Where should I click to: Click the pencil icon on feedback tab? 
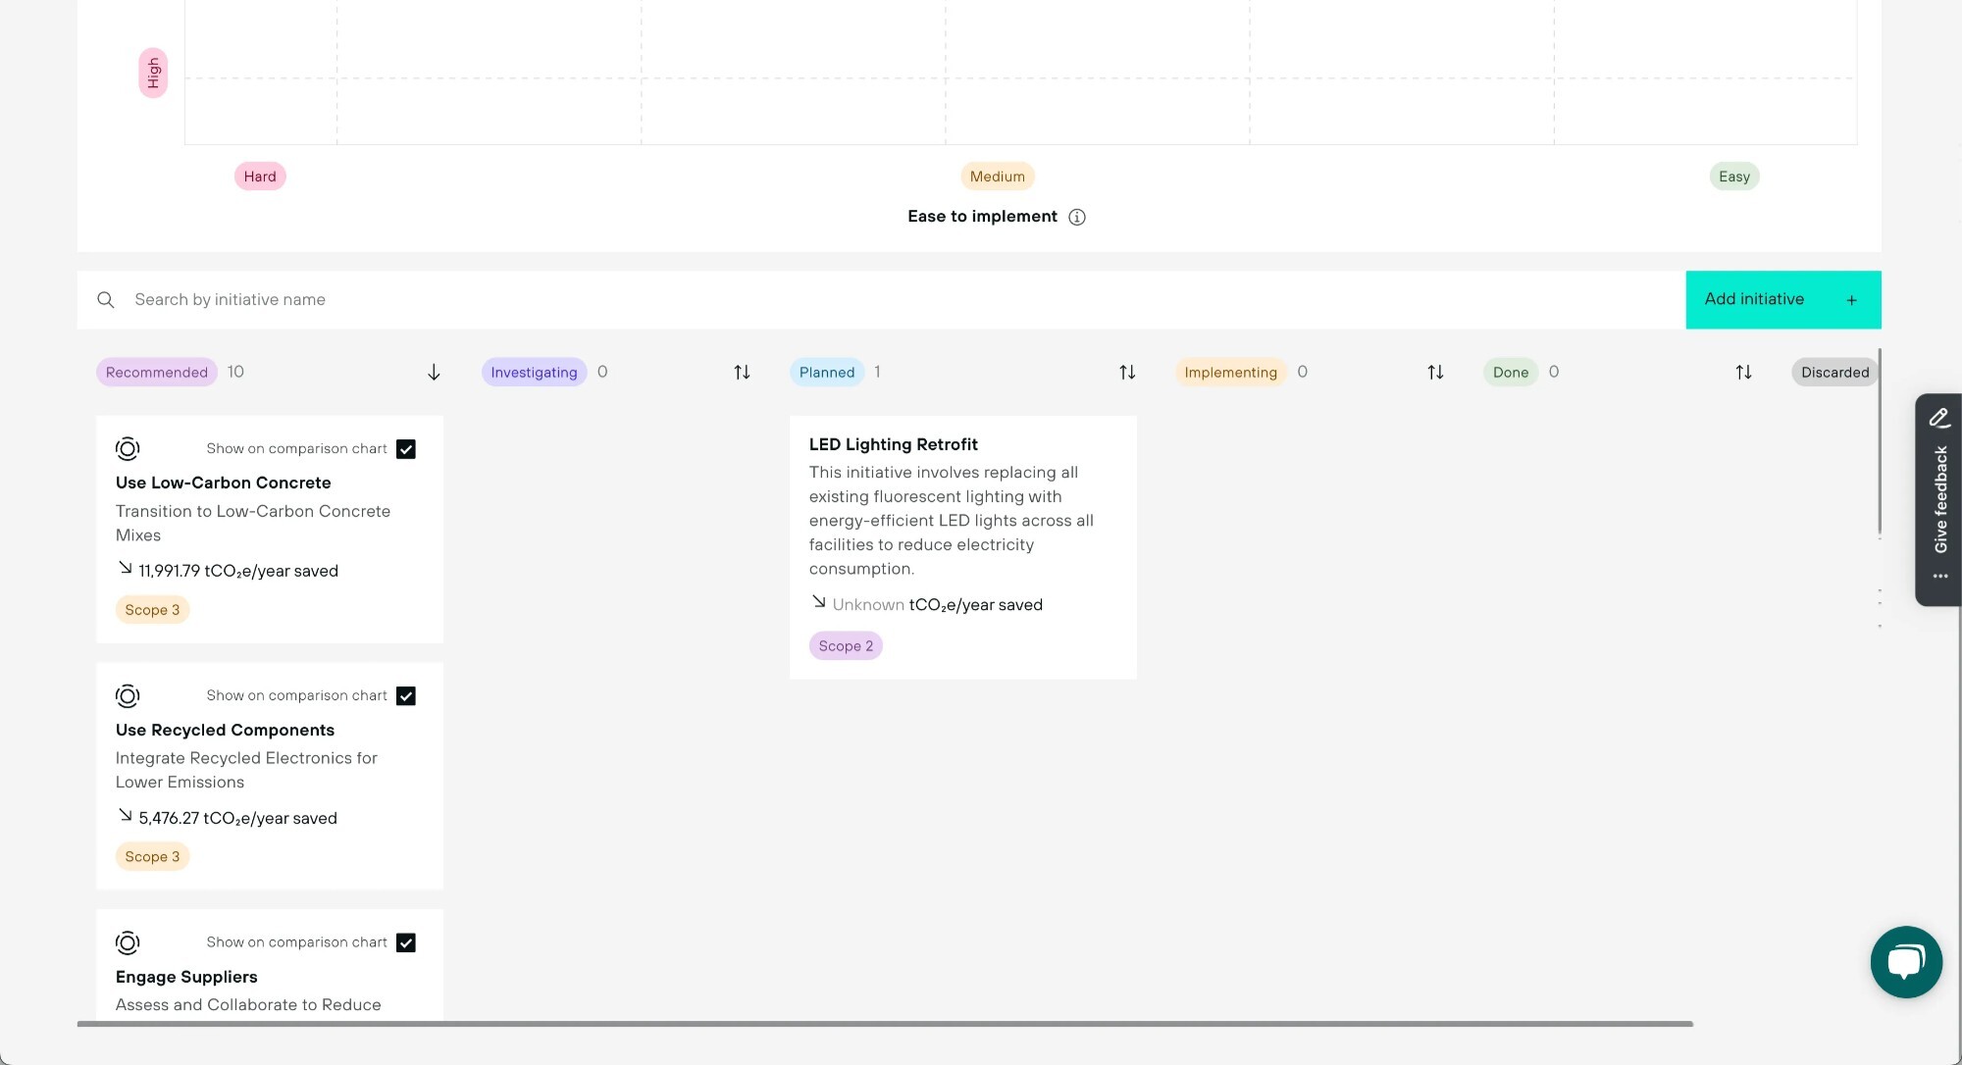tap(1938, 419)
